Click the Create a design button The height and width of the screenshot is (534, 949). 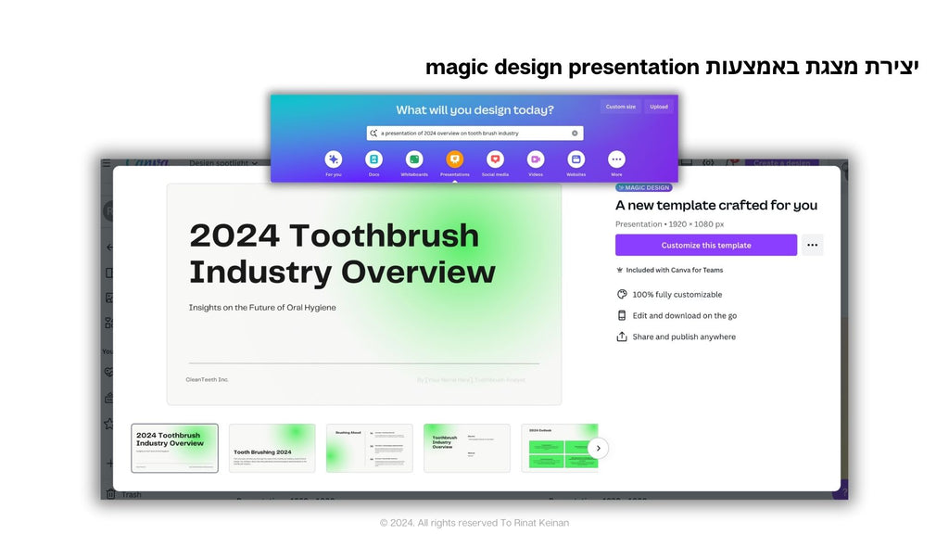pos(782,162)
